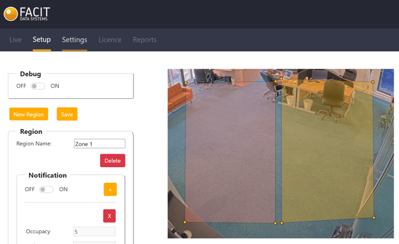
Task: Click the orange Save button
Action: (x=67, y=114)
